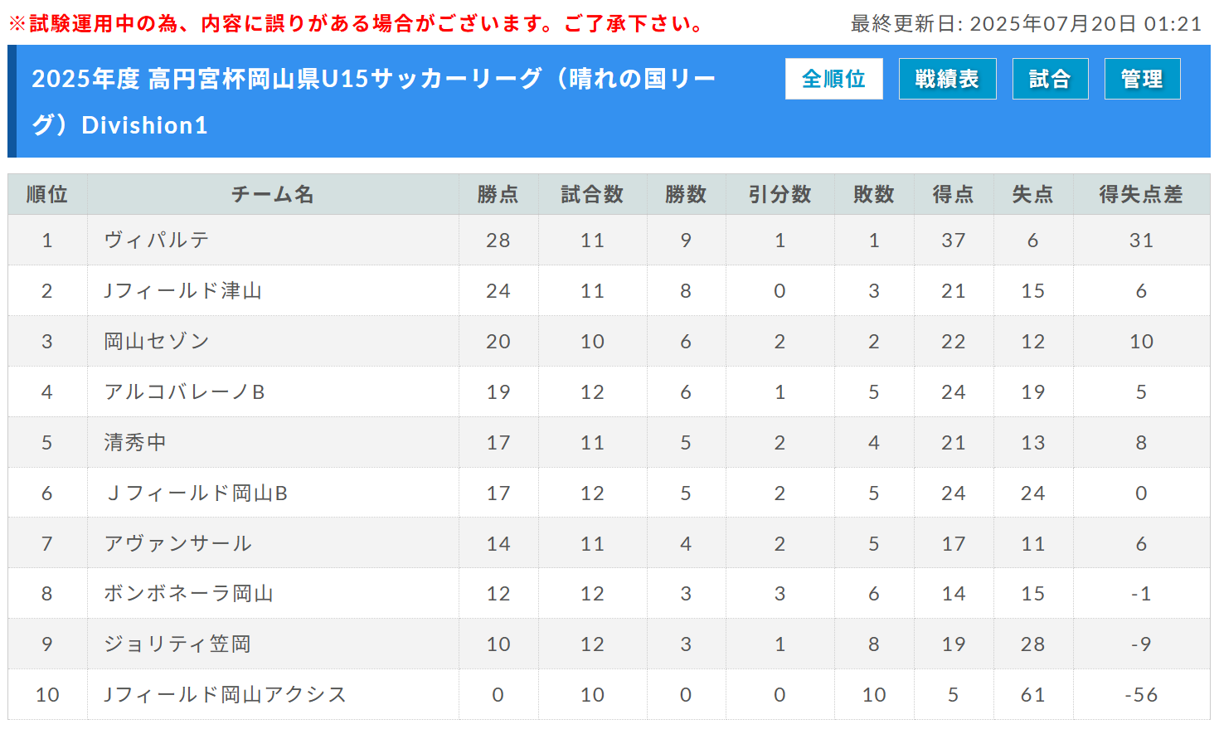Click the 順位 column header
This screenshot has width=1219, height=734.
tap(47, 194)
